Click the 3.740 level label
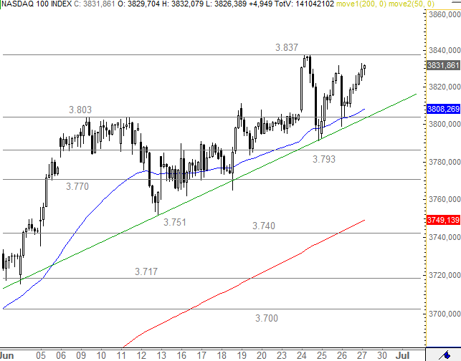 click(264, 226)
